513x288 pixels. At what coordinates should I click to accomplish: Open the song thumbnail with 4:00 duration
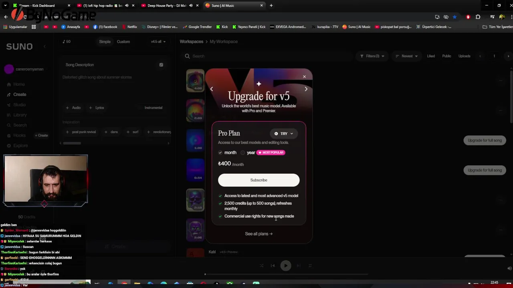coord(195,81)
